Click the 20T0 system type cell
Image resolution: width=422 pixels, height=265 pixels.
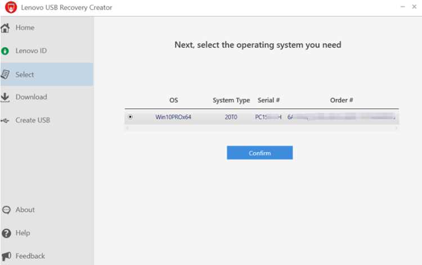pyautogui.click(x=231, y=117)
